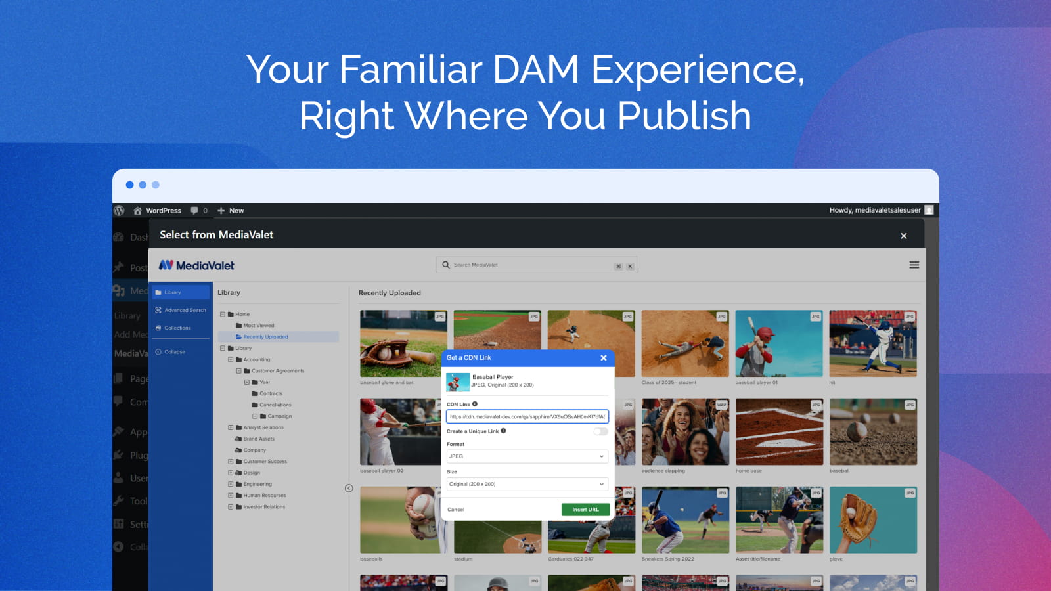Select the baseball player 02 thumbnail
Screen dimensions: 1051x591
coord(400,432)
